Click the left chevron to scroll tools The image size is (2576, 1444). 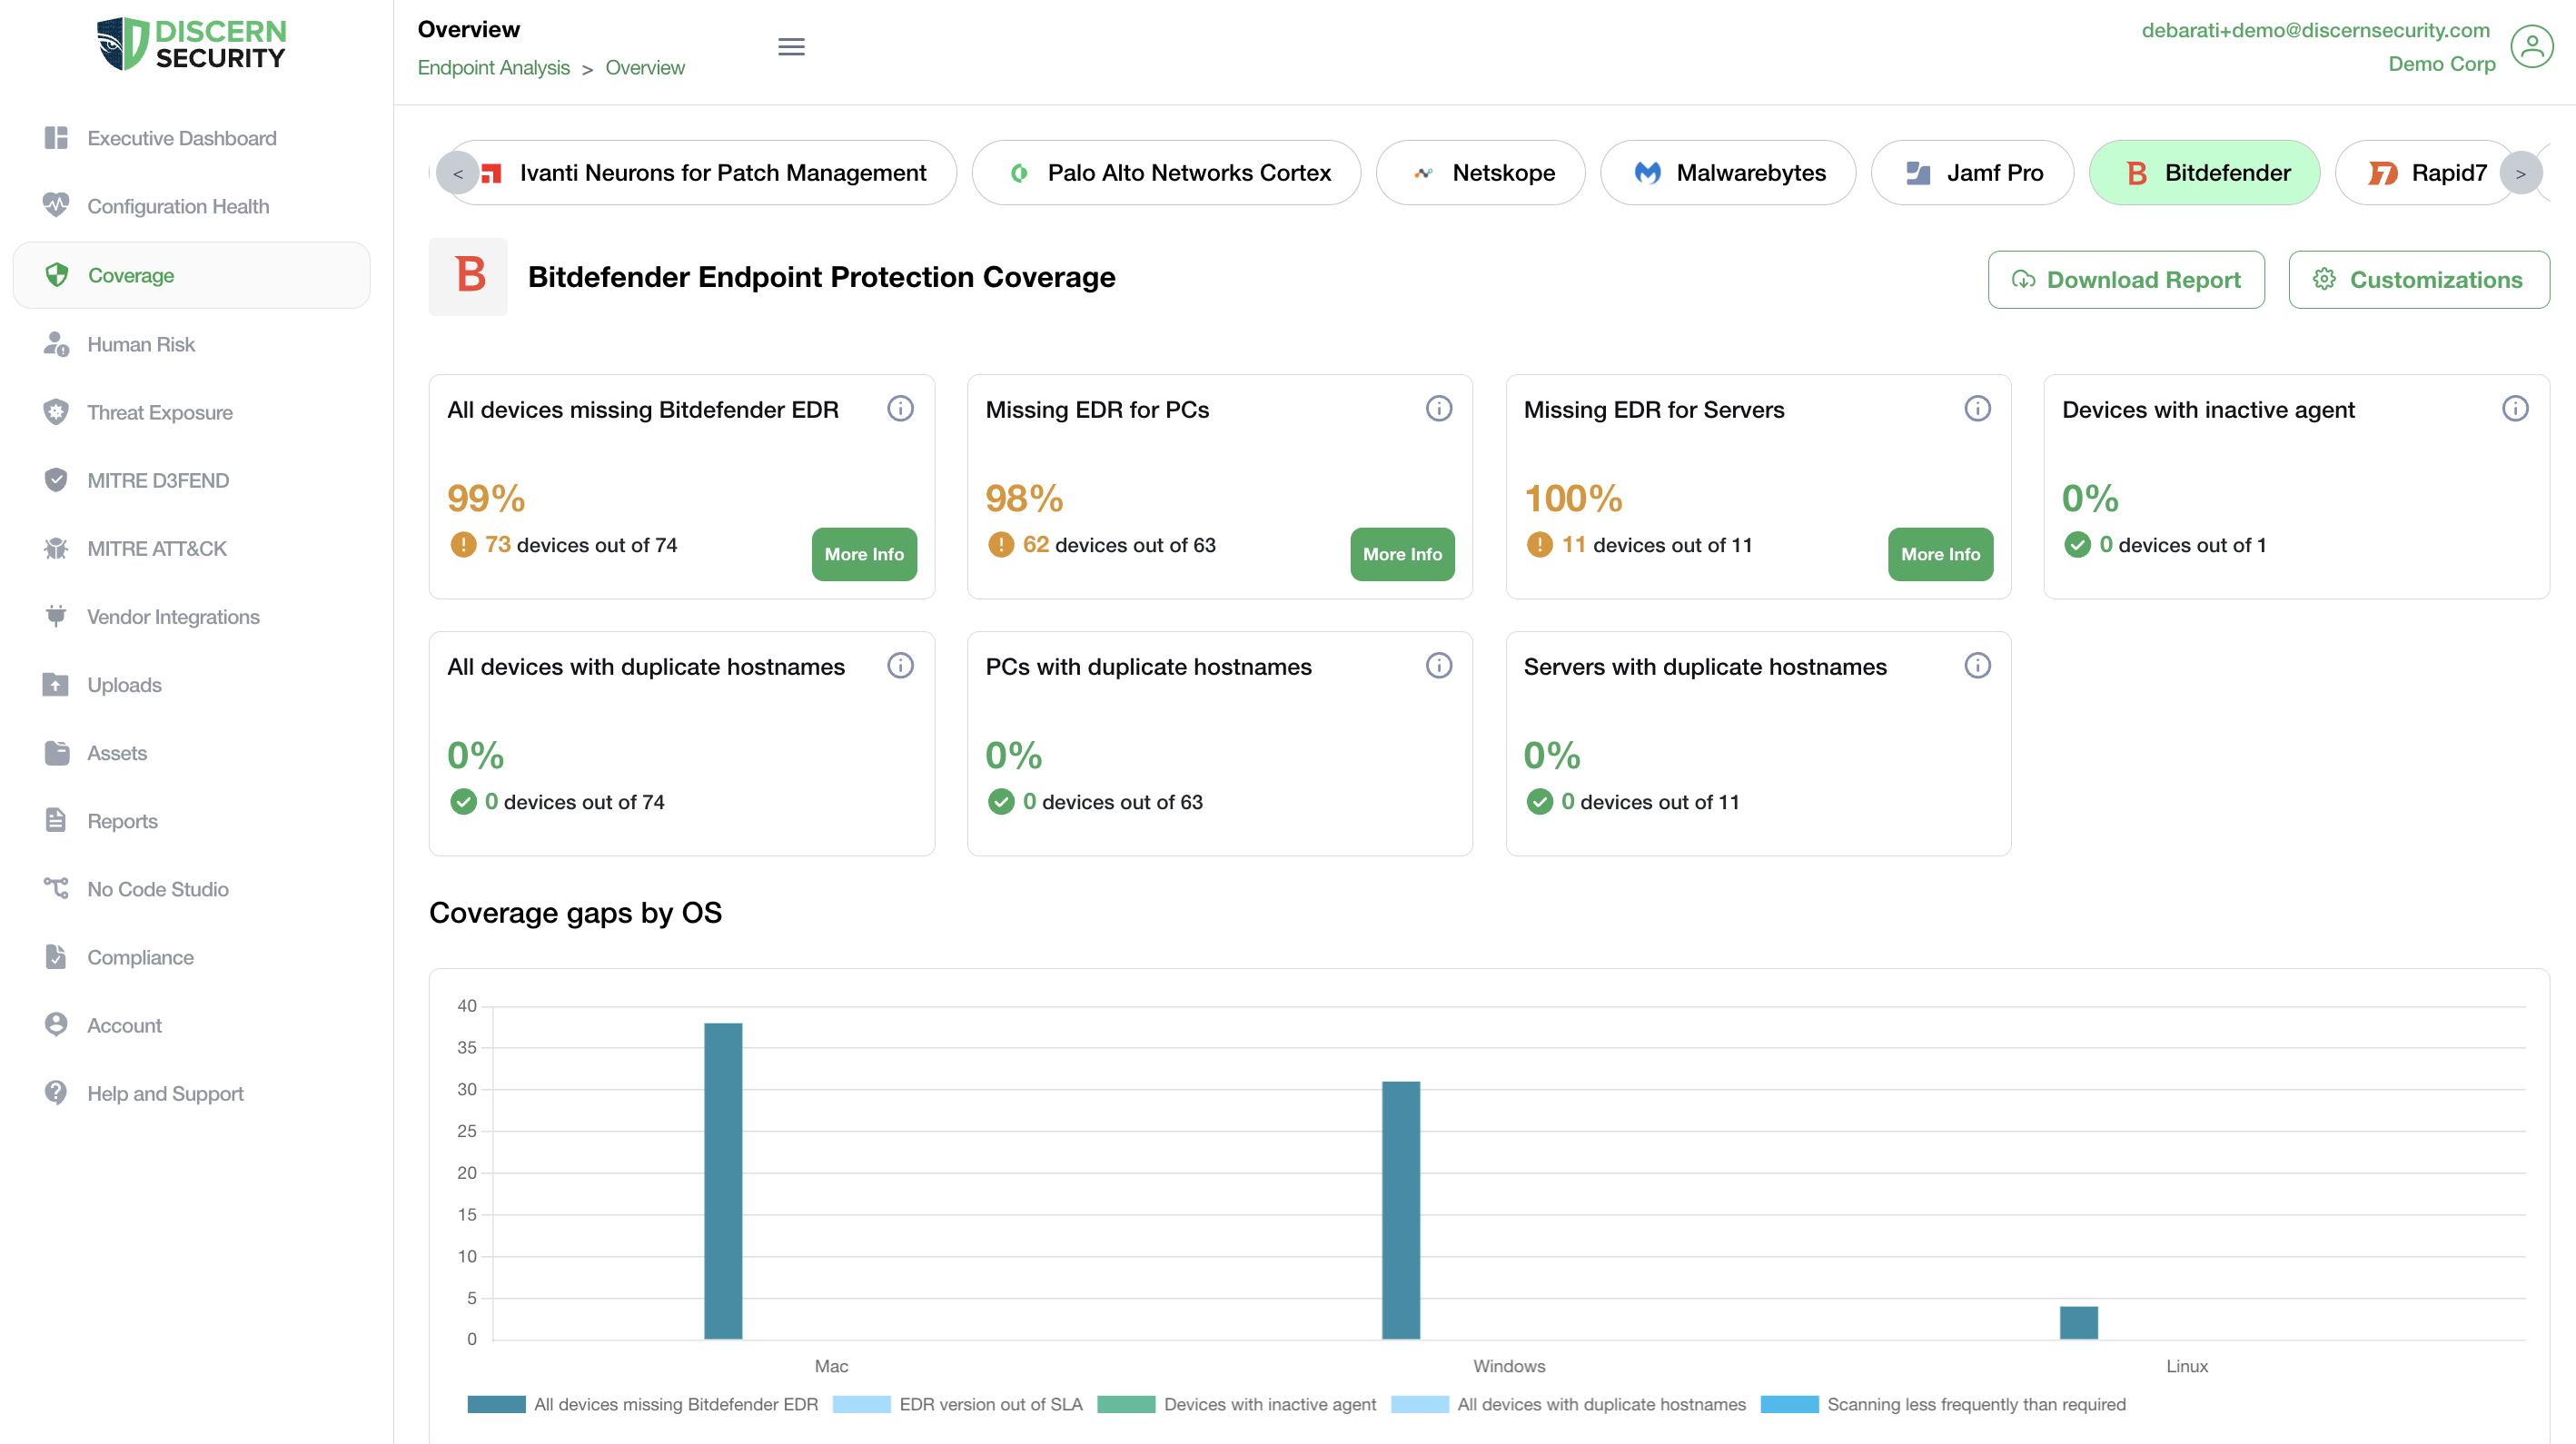point(455,172)
